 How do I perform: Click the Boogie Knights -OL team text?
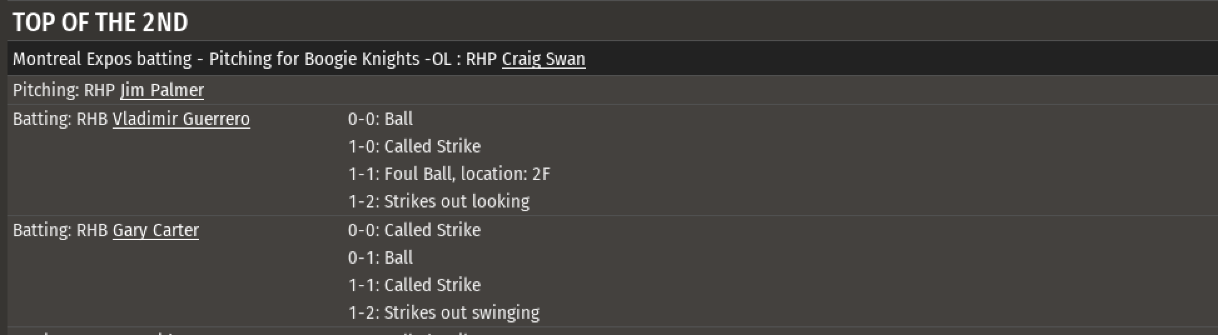tap(377, 59)
